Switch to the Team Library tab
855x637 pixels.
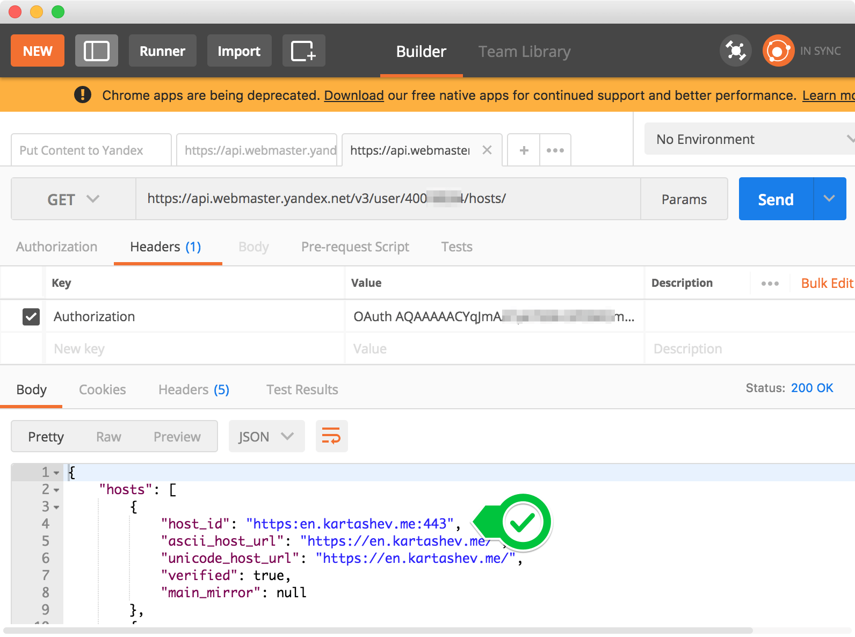[x=524, y=52]
